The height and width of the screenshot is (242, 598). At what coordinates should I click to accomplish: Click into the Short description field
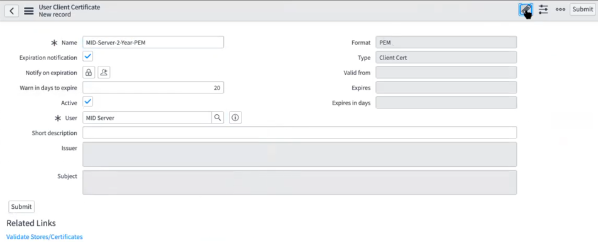point(299,133)
